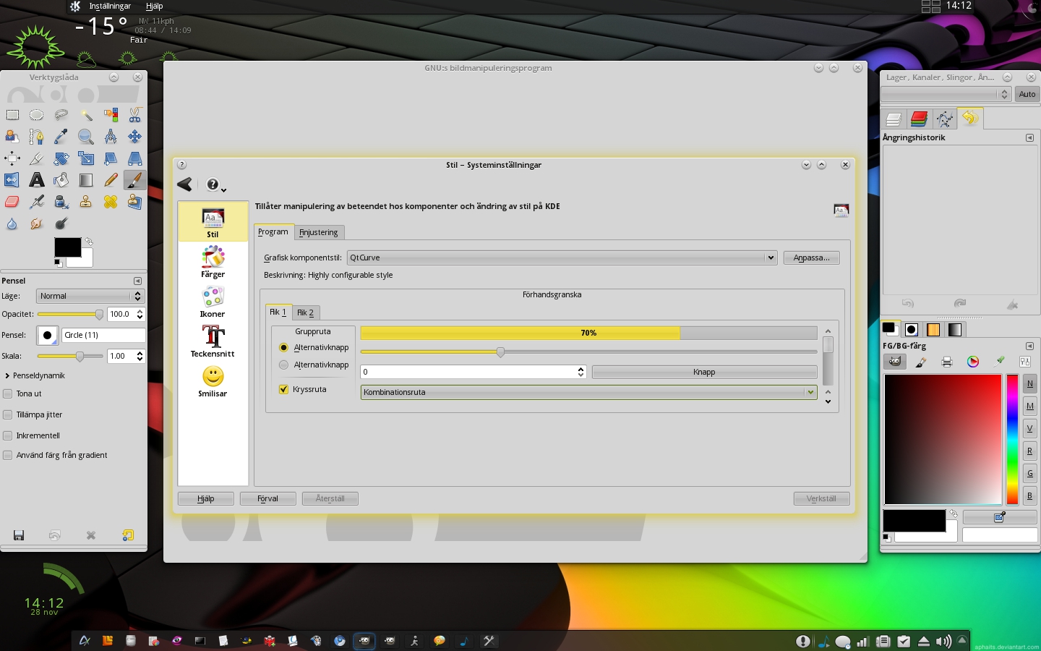
Task: Go back with the black arrow in Systeminställningar
Action: (x=185, y=184)
